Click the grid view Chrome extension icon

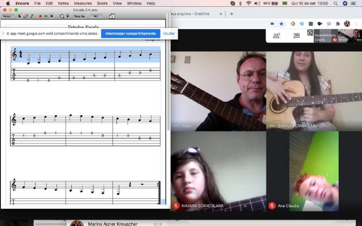[311, 24]
